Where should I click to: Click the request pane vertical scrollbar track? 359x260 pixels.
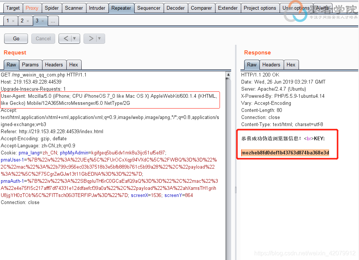click(x=228, y=169)
